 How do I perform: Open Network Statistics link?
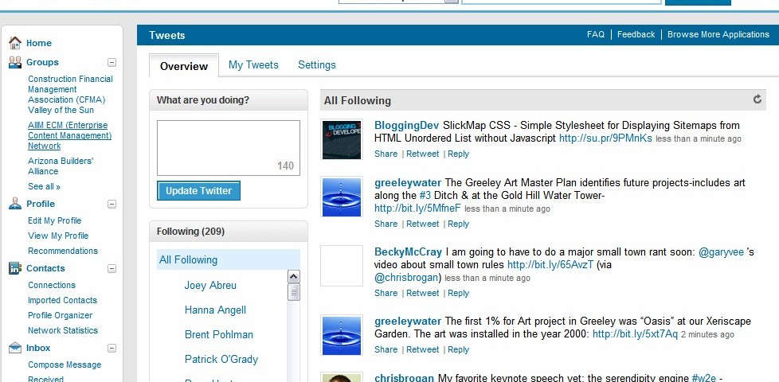click(63, 330)
